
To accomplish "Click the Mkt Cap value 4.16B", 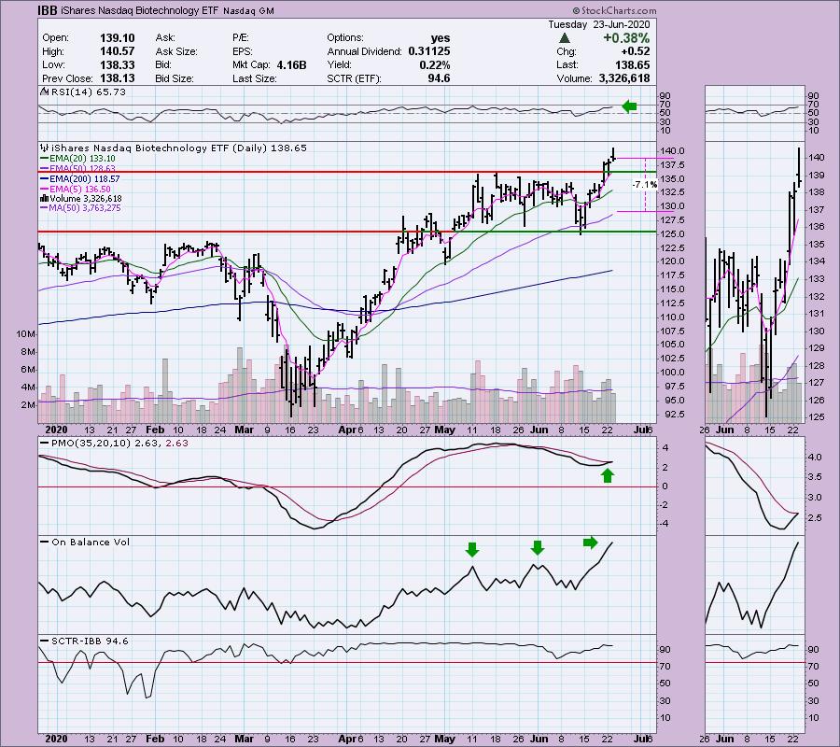I will point(291,64).
